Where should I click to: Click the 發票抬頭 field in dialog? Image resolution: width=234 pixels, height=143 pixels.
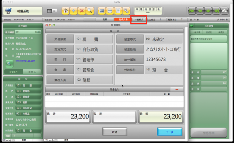(x=163, y=49)
